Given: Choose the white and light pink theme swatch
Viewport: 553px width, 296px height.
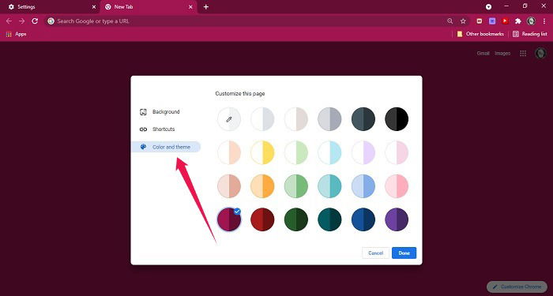Looking at the screenshot, I should point(397,152).
